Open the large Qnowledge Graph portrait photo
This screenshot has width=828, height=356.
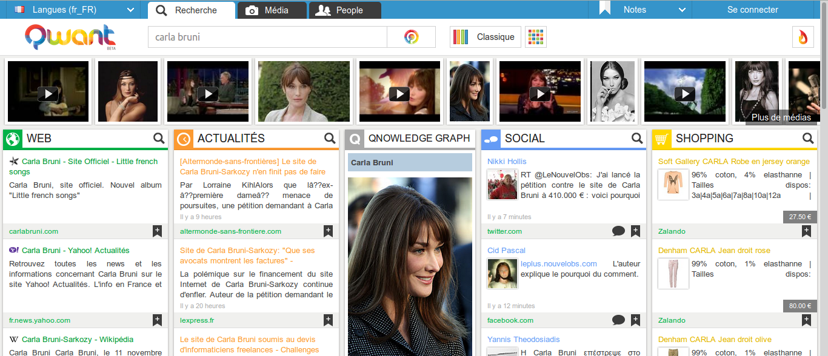click(410, 266)
